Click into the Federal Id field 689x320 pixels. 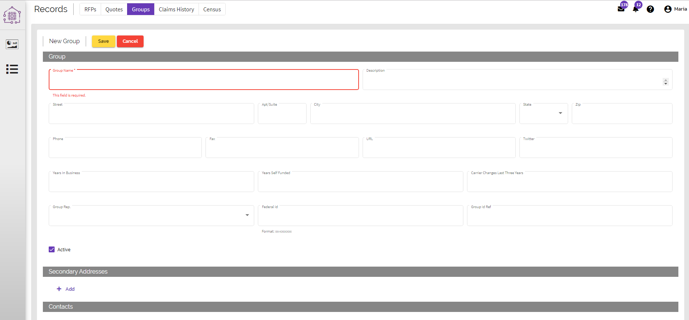point(360,217)
